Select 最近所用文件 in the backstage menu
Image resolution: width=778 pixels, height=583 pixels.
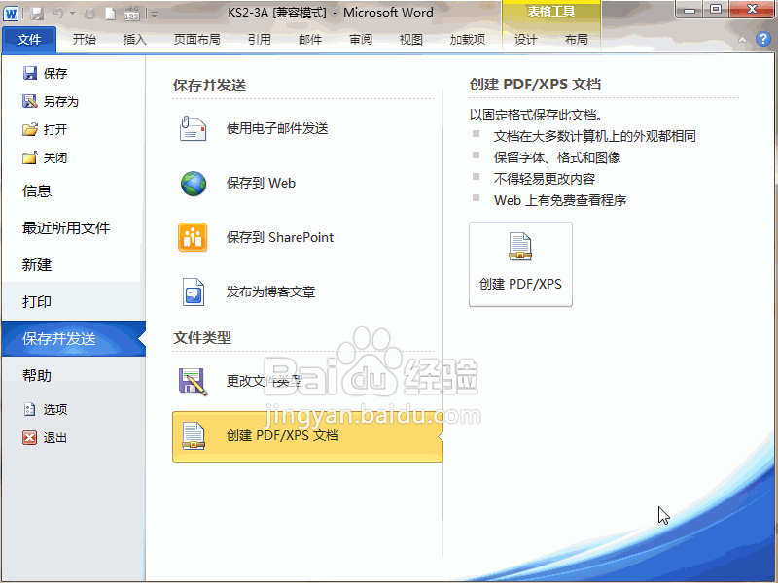point(66,228)
